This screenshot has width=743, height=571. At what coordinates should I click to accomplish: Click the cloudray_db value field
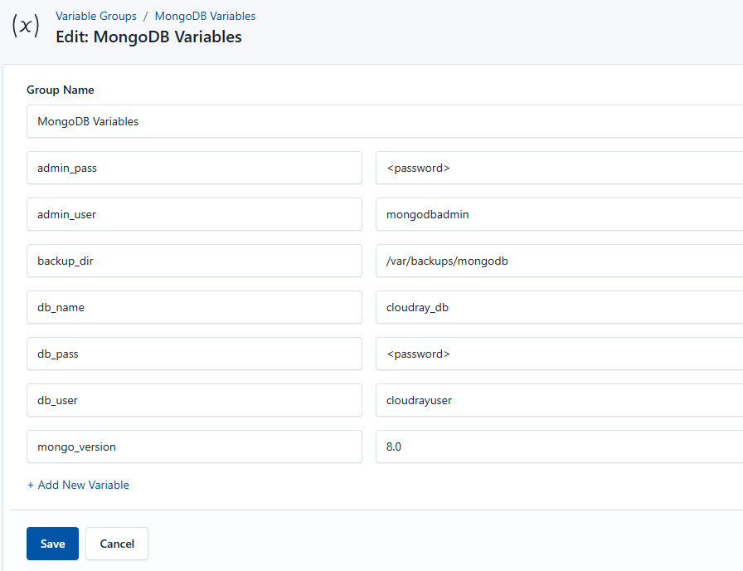539,307
